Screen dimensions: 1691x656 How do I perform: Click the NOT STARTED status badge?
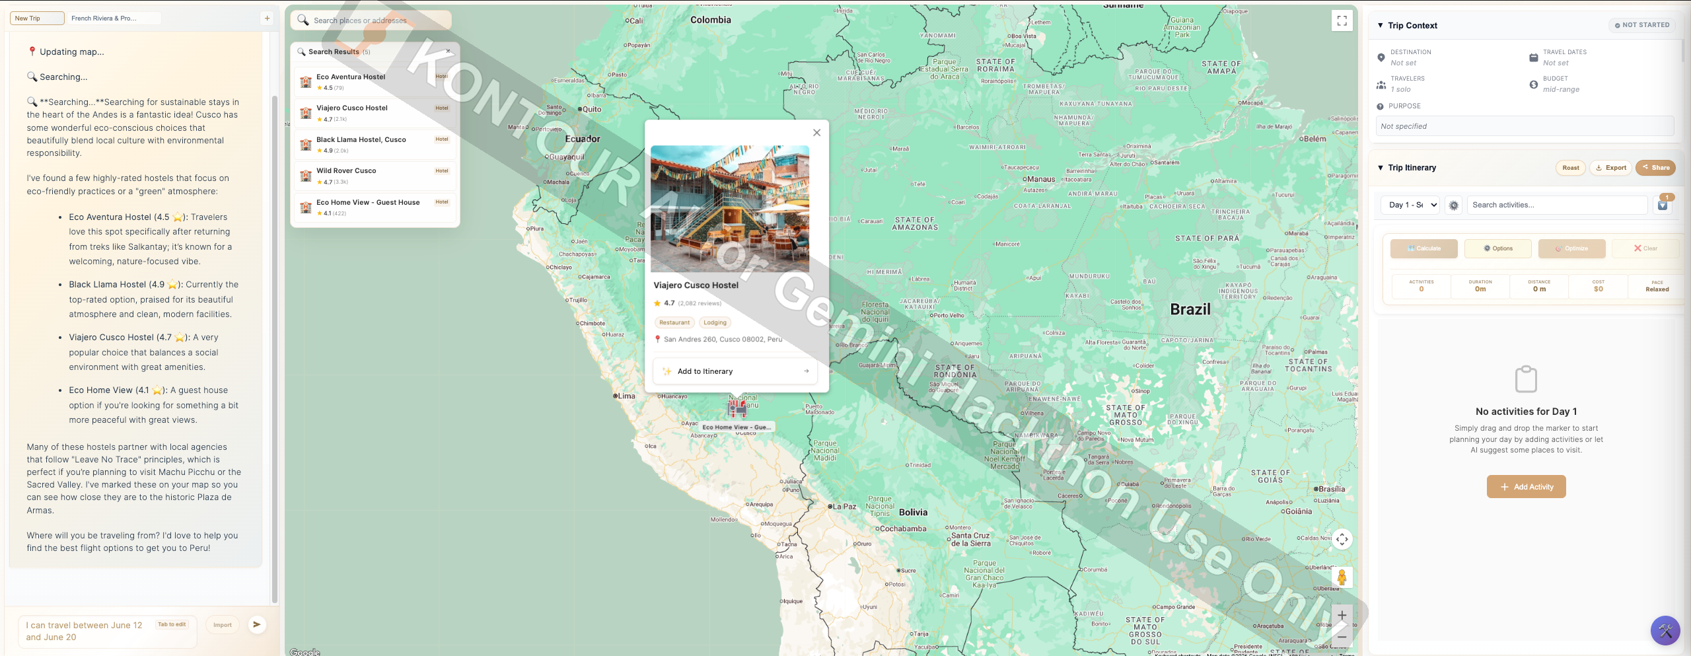click(1641, 25)
